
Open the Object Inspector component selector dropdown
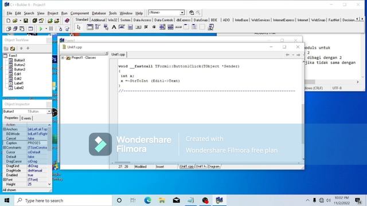point(49,112)
